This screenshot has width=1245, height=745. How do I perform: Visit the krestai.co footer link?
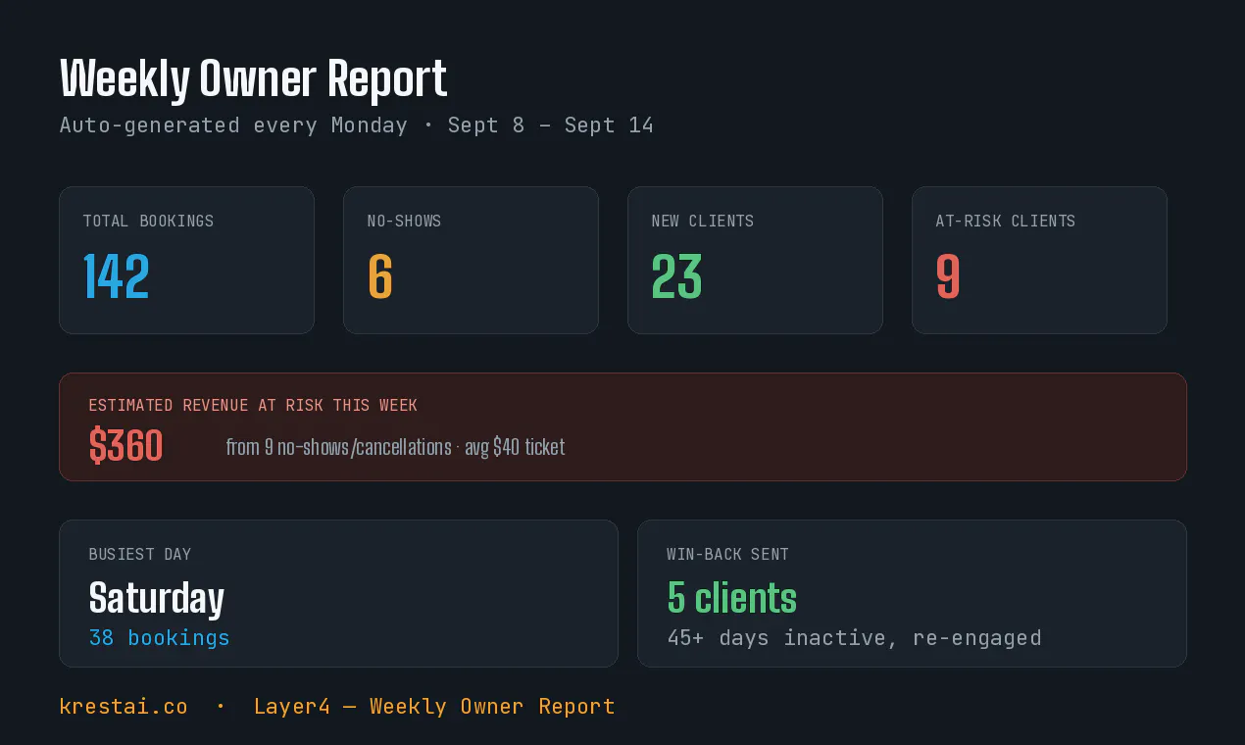(124, 707)
